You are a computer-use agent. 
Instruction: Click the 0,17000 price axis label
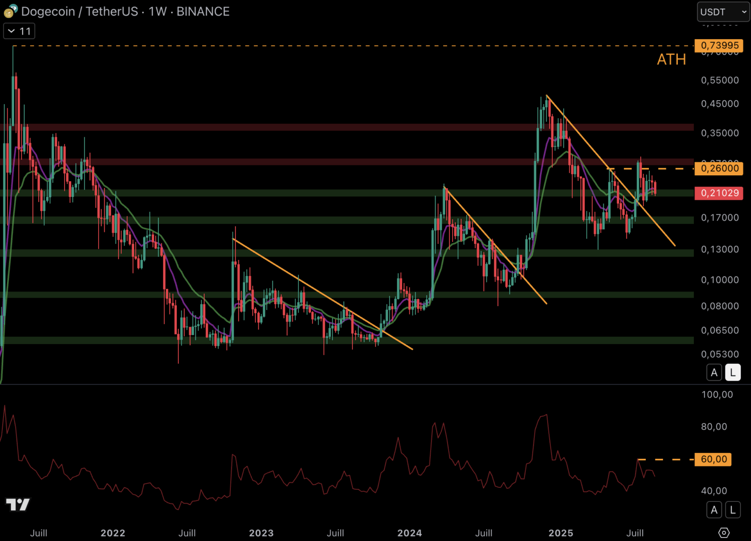pos(720,218)
